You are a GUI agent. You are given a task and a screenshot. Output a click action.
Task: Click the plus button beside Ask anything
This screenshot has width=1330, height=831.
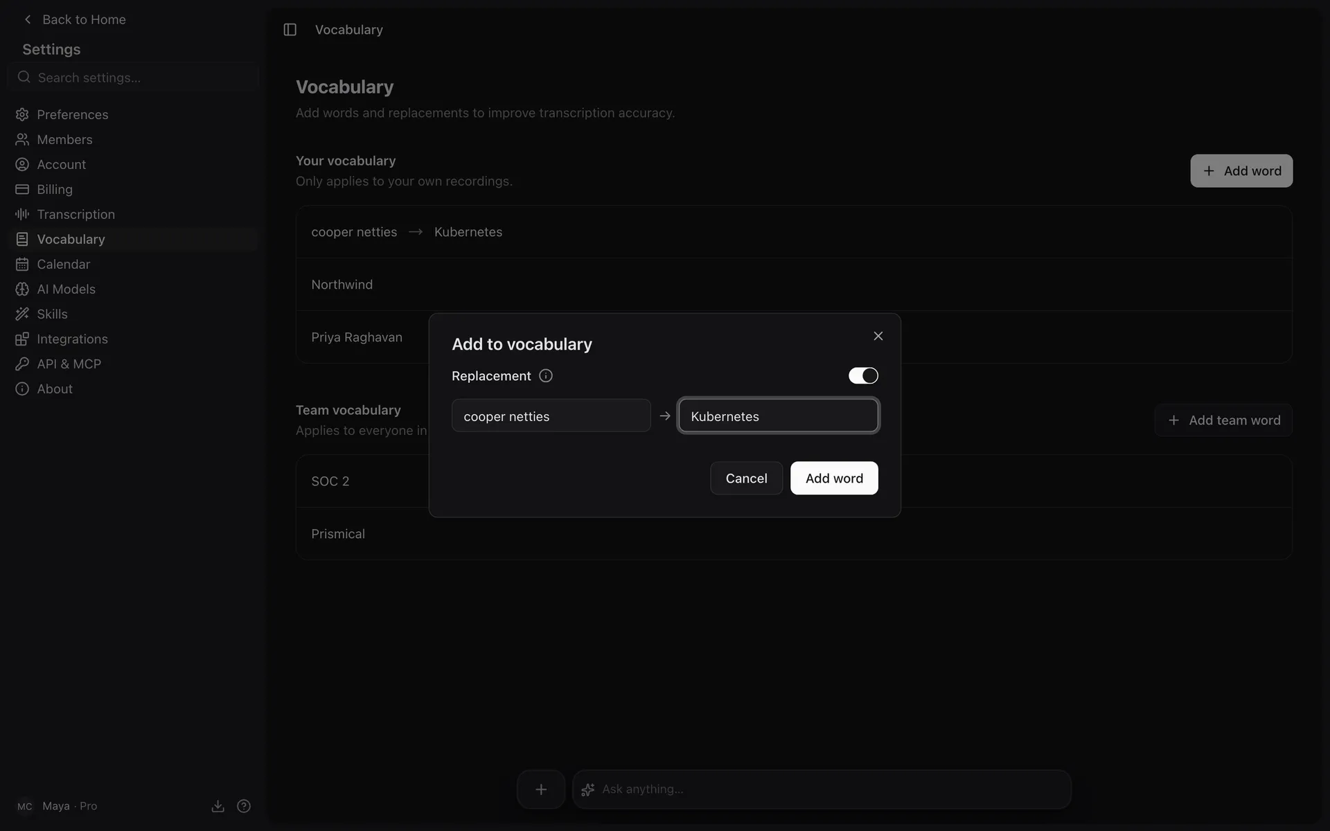pos(541,789)
